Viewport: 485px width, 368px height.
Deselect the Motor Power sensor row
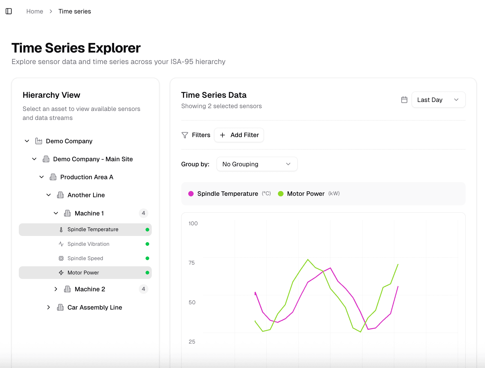tap(83, 272)
